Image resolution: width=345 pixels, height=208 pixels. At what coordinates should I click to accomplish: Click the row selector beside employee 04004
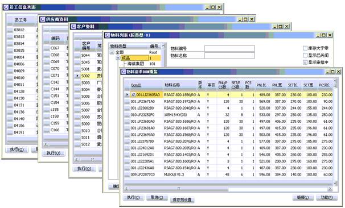10,57
